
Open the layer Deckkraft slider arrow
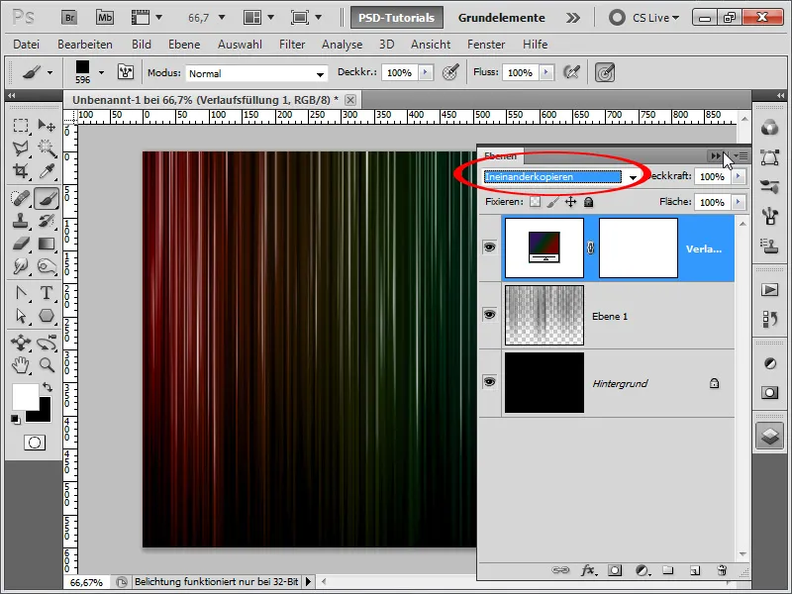(739, 176)
